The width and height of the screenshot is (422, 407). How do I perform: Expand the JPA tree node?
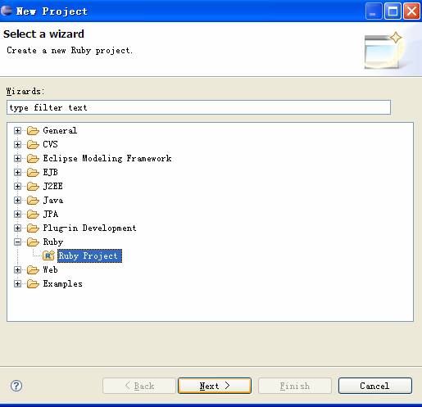click(17, 215)
